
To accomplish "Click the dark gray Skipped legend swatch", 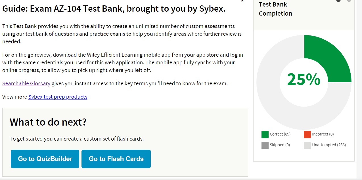I will [265, 145].
